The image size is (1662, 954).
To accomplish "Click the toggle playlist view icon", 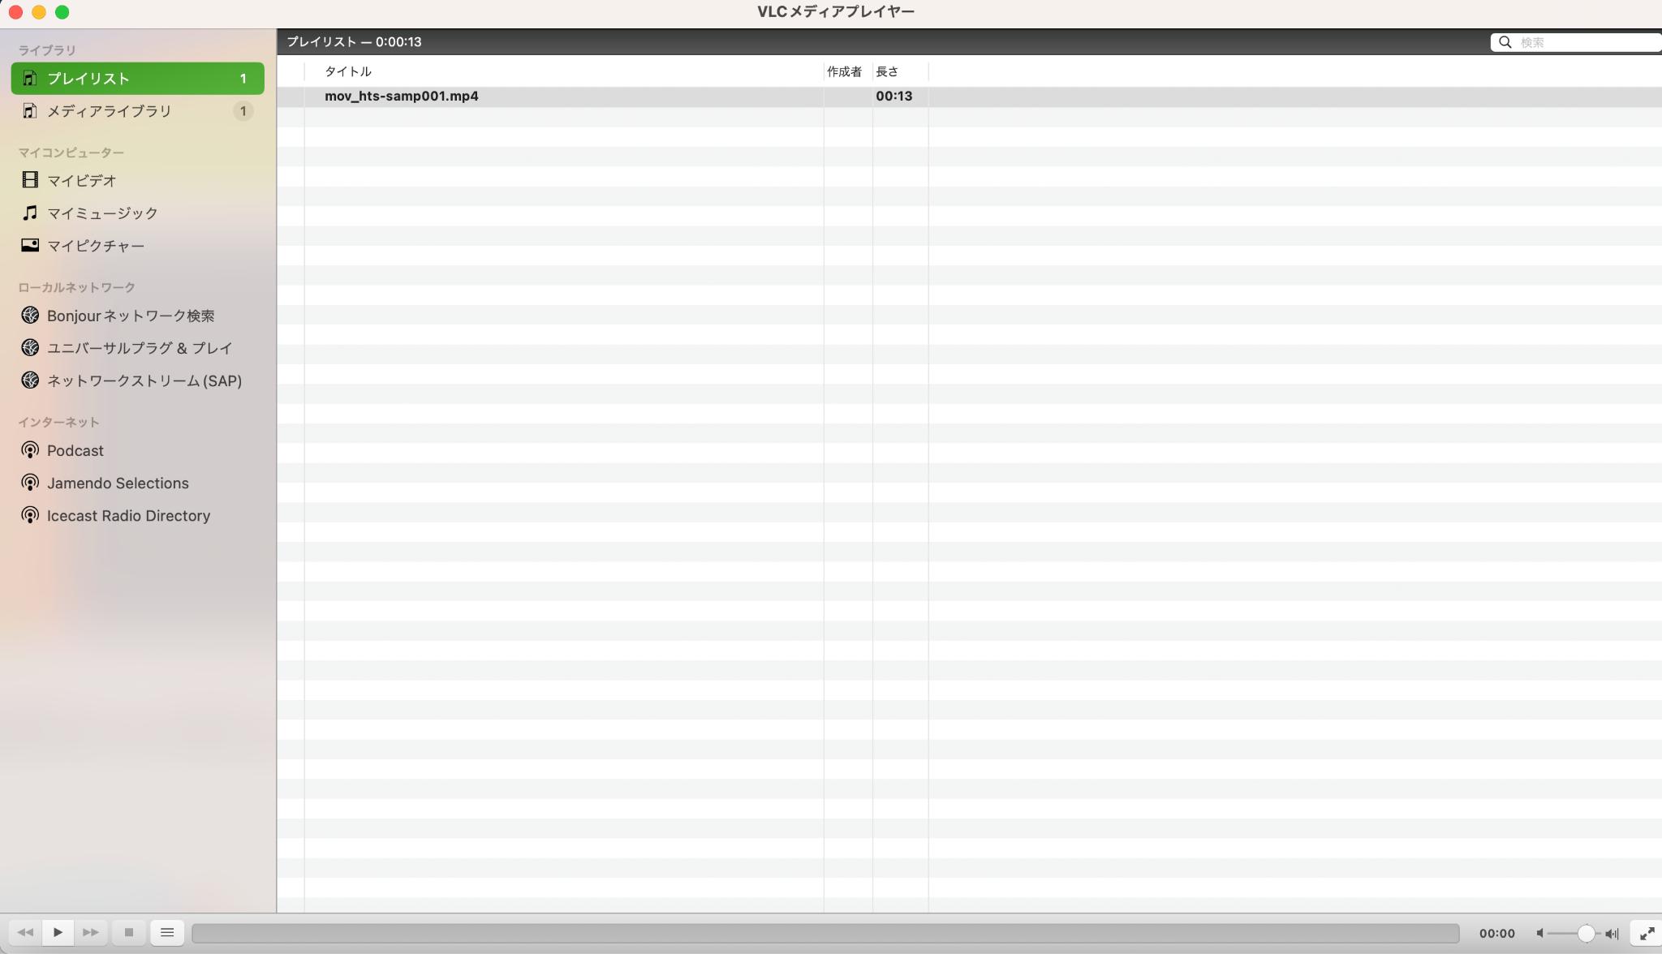I will pyautogui.click(x=166, y=934).
